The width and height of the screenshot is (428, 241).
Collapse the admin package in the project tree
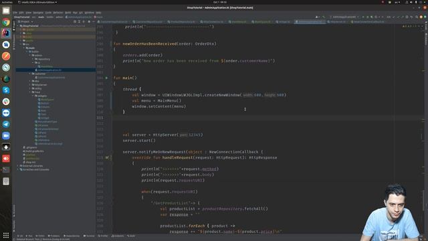coord(30,55)
